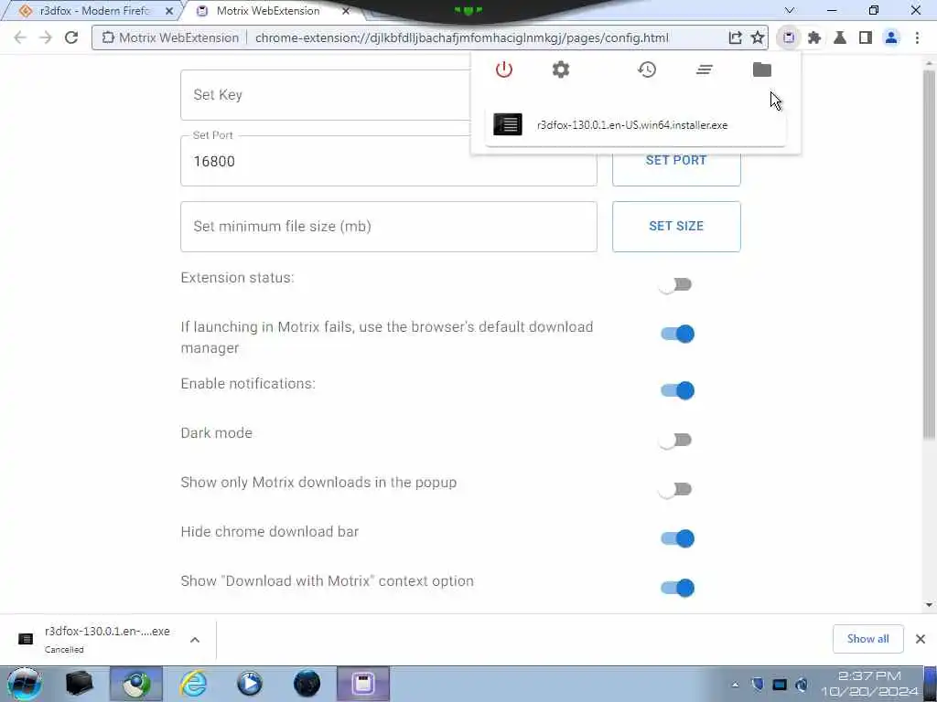
Task: Toggle the Extension status switch
Action: coord(676,284)
